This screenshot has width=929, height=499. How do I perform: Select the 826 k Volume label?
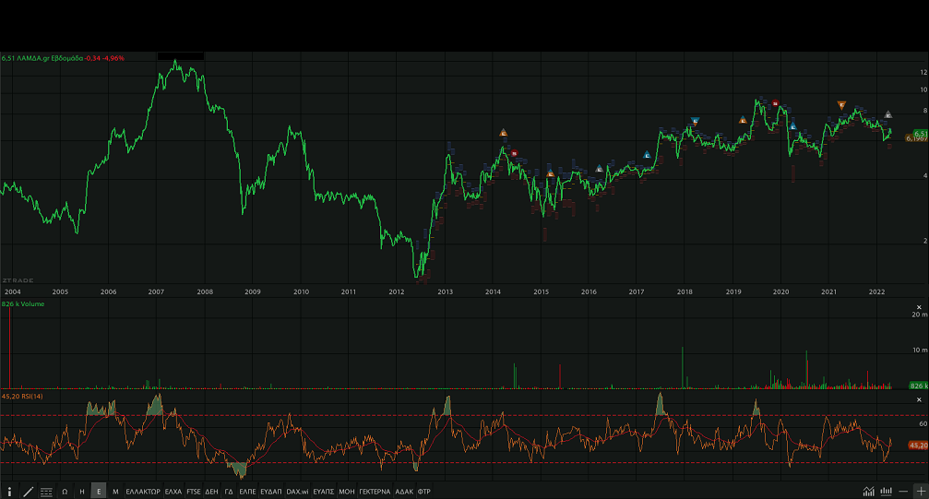tap(23, 303)
